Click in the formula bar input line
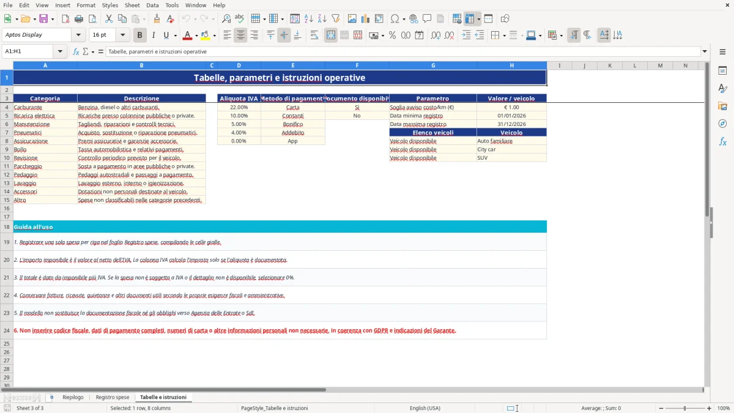Image resolution: width=734 pixels, height=413 pixels. [x=402, y=52]
